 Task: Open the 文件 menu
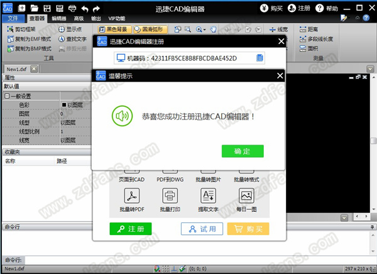pyautogui.click(x=13, y=18)
